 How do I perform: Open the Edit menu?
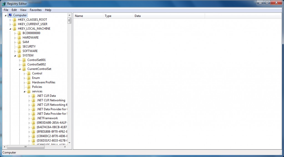pos(14,10)
